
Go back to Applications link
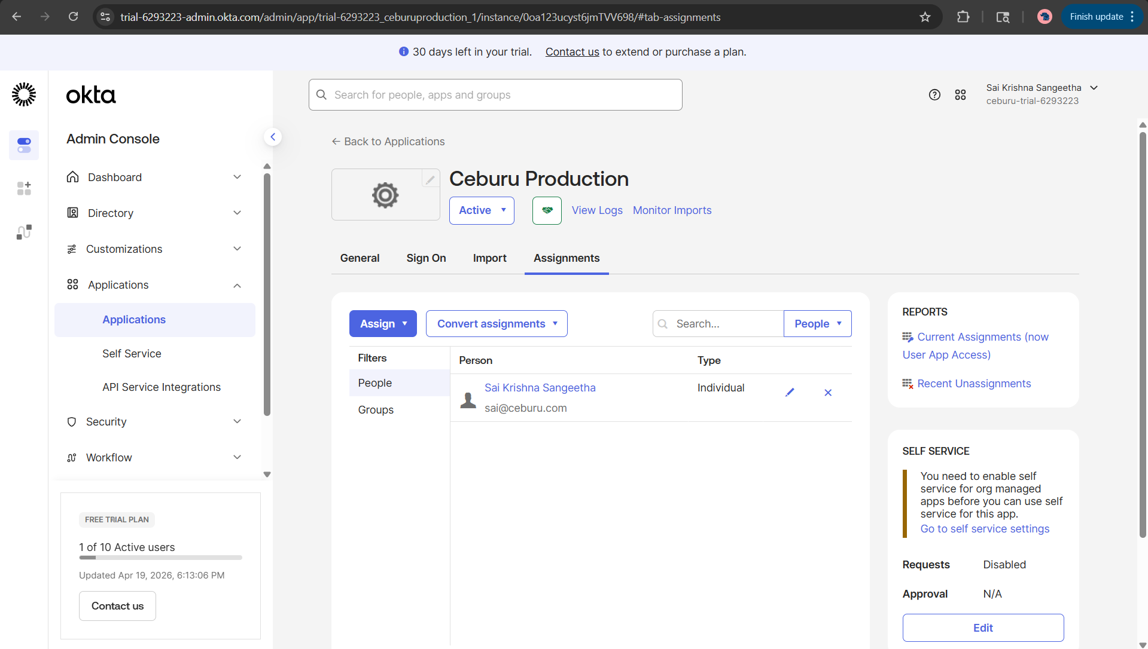[x=388, y=141]
